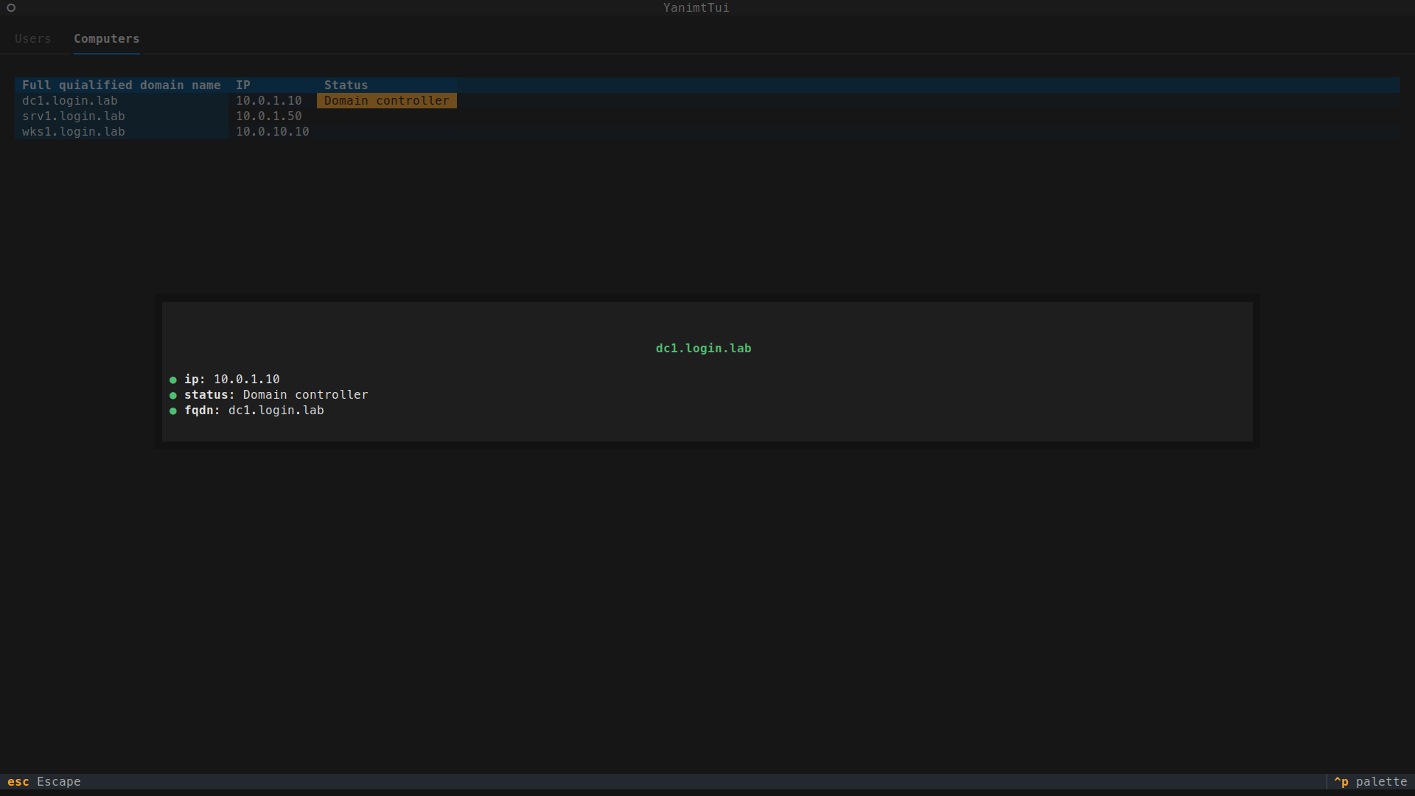Click the circle icon in title bar

pyautogui.click(x=11, y=8)
